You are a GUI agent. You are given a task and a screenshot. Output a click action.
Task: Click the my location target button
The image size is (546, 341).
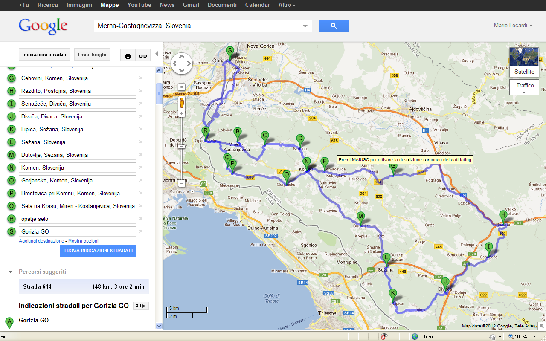coord(182,87)
